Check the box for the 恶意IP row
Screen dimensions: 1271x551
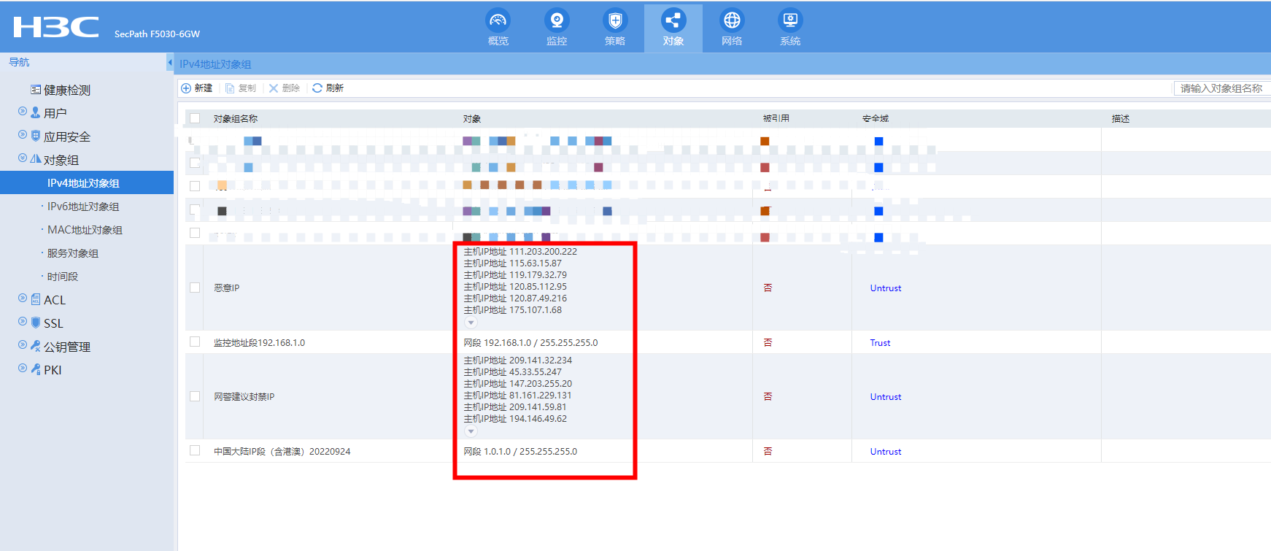[x=195, y=288]
